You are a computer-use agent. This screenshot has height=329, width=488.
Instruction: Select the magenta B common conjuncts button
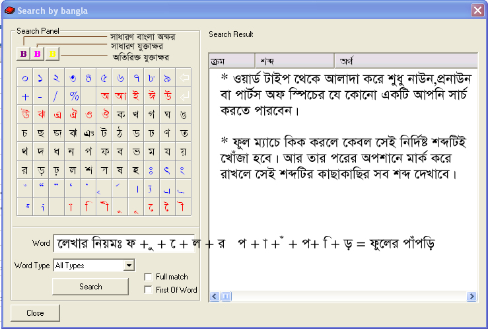click(x=38, y=54)
